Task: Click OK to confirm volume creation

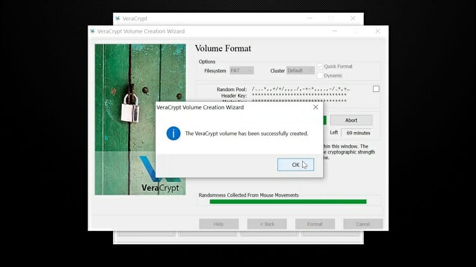Action: point(295,164)
